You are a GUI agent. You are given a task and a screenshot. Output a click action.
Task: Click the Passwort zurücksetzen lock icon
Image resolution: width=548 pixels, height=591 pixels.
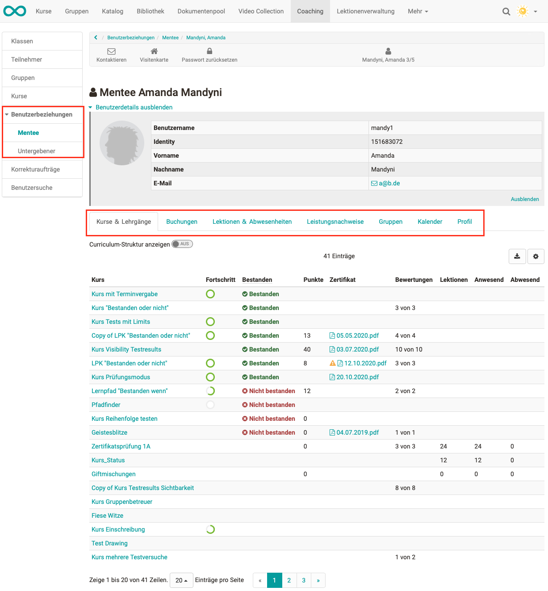pos(209,51)
